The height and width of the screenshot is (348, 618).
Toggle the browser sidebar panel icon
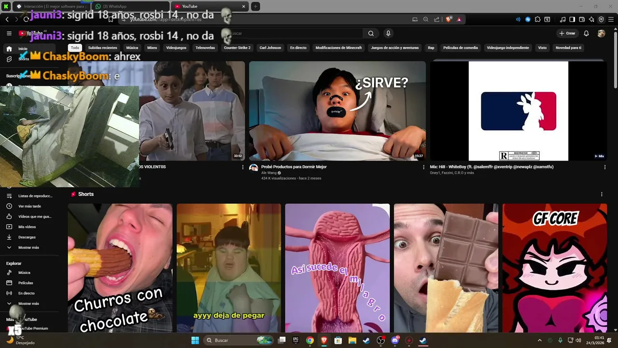[x=572, y=19]
